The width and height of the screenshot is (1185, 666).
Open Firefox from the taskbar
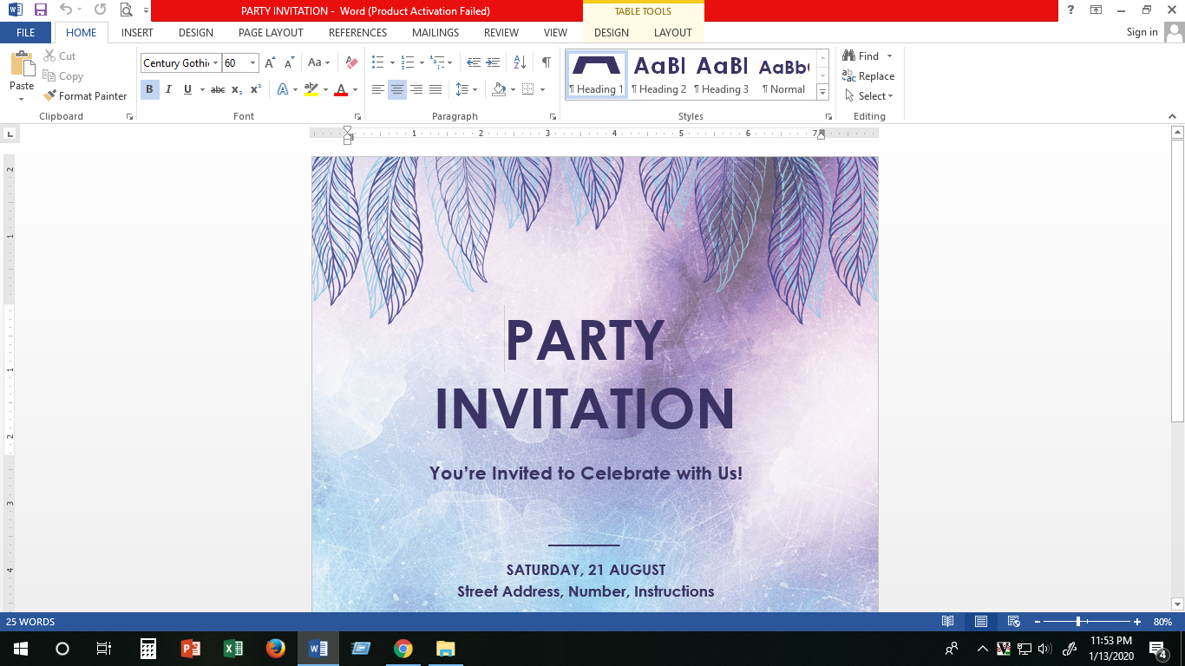(x=276, y=649)
